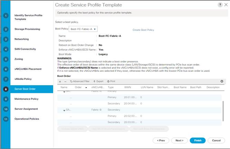Open the Boot Policy dropdown

pyautogui.click(x=83, y=29)
